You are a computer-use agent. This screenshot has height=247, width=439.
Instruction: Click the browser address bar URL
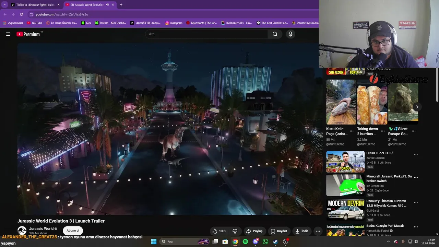coord(62,14)
